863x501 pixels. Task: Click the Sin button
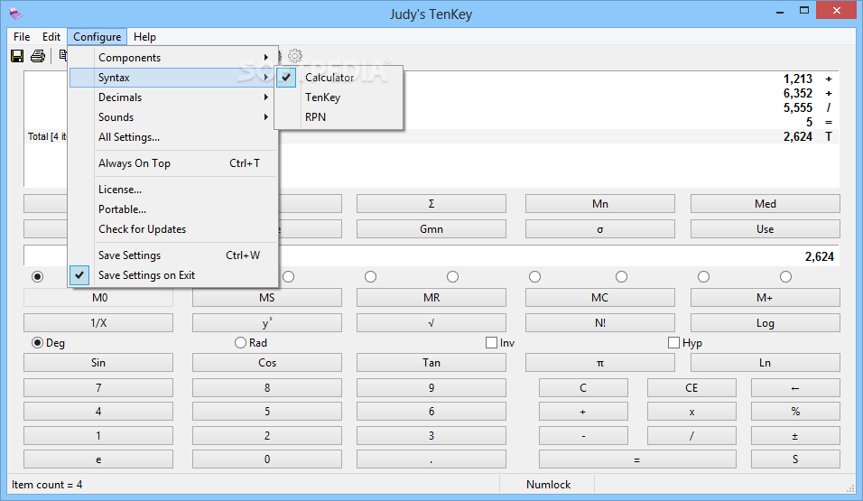[98, 363]
